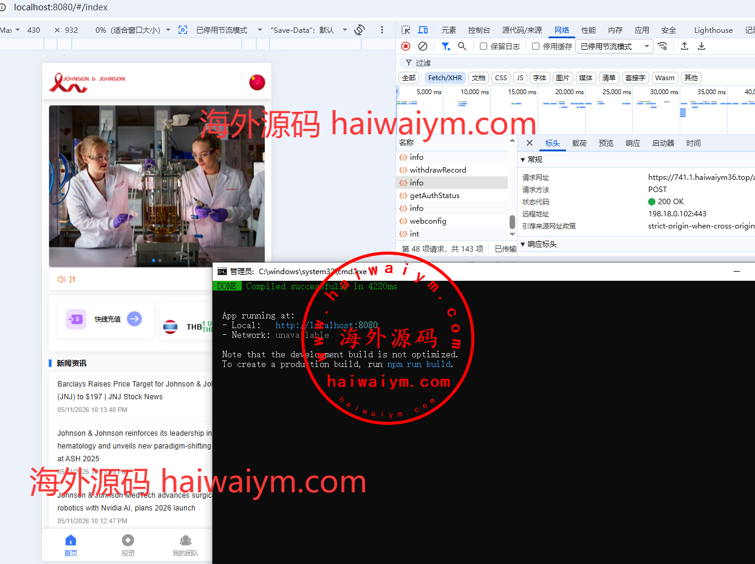Open the network throttling dropdown

tap(614, 46)
